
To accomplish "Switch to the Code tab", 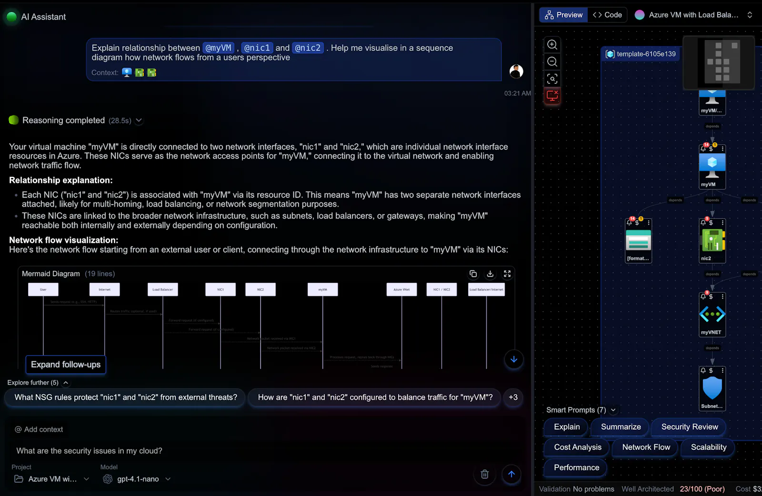I will tap(607, 15).
